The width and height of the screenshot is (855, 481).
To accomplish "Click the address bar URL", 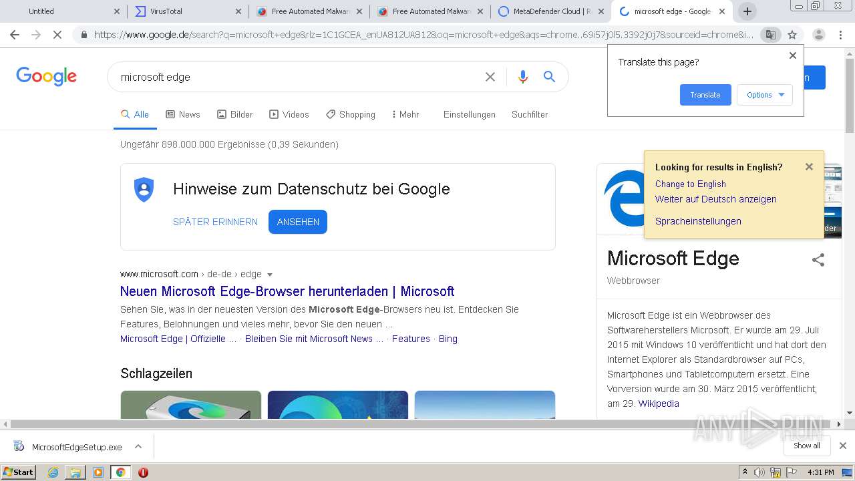I will coord(423,35).
